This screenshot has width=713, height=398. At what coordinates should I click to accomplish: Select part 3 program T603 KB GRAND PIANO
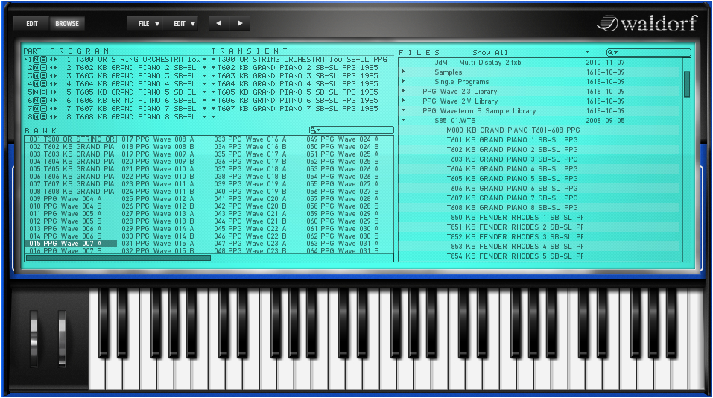tap(136, 76)
